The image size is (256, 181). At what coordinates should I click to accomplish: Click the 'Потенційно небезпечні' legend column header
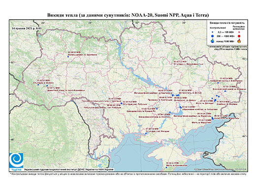click(239, 28)
